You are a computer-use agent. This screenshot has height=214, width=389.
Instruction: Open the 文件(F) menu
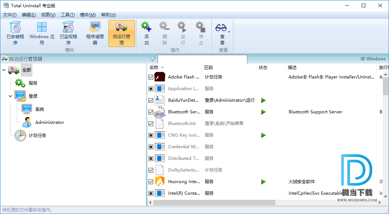[10, 15]
